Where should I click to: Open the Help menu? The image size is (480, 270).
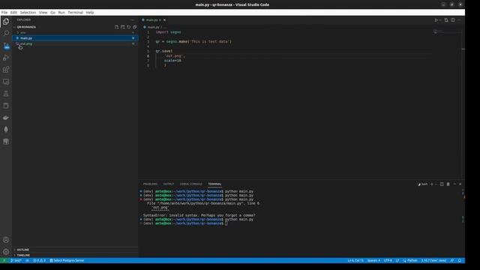coord(90,13)
